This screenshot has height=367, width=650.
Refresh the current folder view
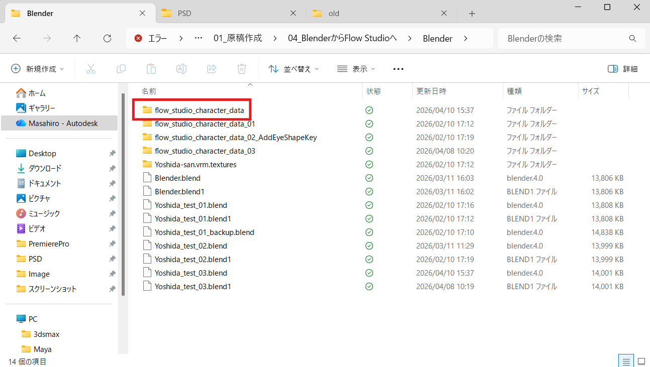coord(107,38)
